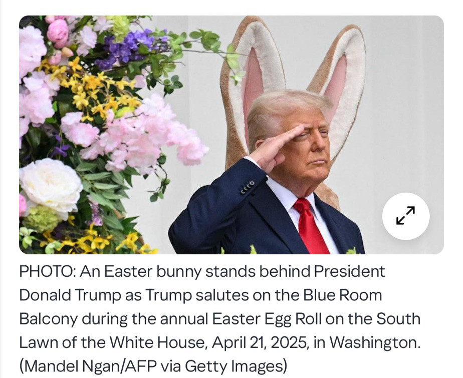Click the suit sleeve buttons
The width and height of the screenshot is (463, 378).
[x=248, y=188]
